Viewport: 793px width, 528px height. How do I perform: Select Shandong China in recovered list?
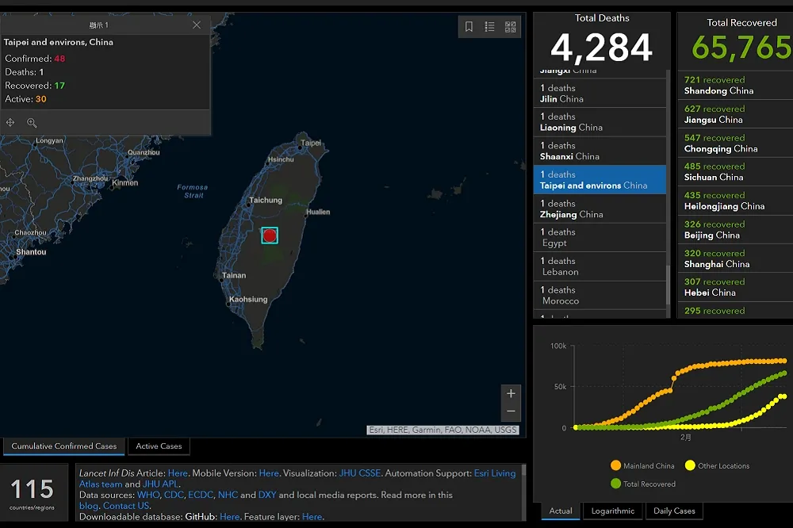[735, 85]
